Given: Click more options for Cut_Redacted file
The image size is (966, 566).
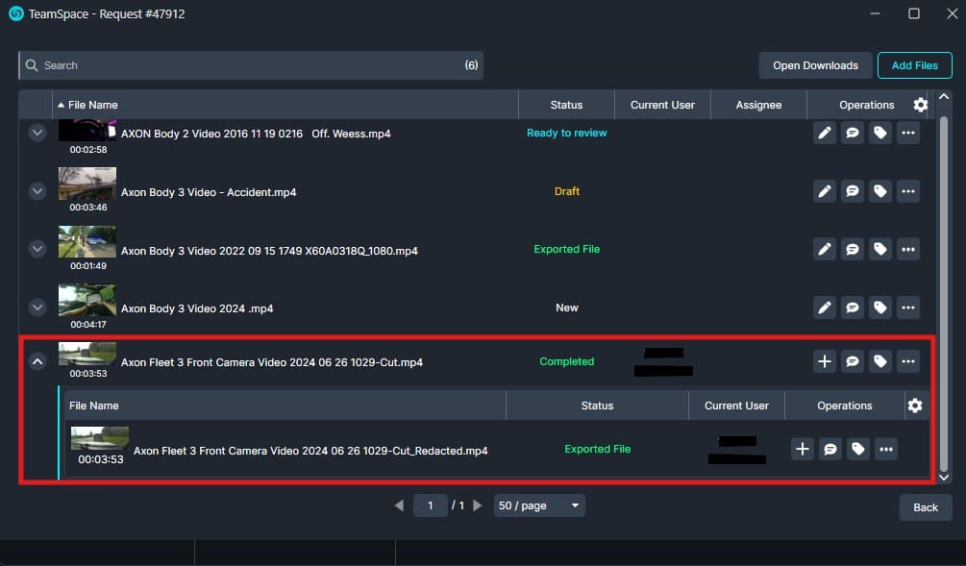Looking at the screenshot, I should click(x=886, y=449).
